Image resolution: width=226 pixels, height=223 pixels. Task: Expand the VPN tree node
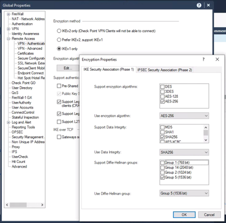(8, 29)
